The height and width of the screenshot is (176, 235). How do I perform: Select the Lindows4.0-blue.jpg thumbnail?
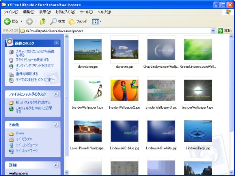click(124, 131)
